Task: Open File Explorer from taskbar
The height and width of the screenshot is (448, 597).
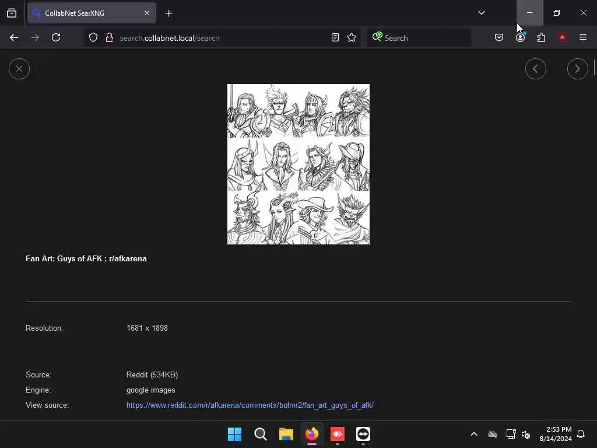Action: pos(286,434)
